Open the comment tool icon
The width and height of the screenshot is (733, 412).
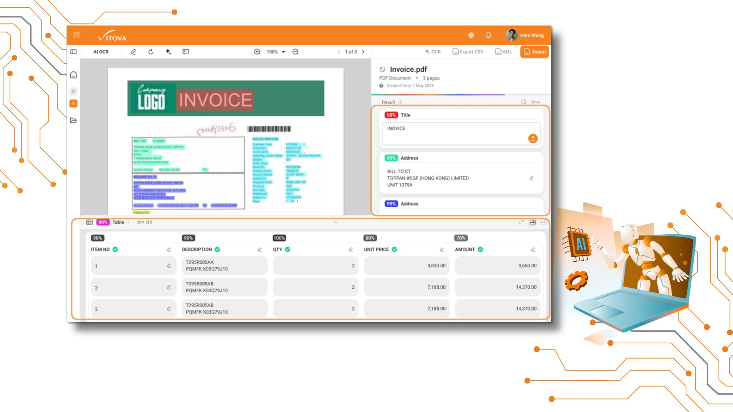pyautogui.click(x=186, y=51)
